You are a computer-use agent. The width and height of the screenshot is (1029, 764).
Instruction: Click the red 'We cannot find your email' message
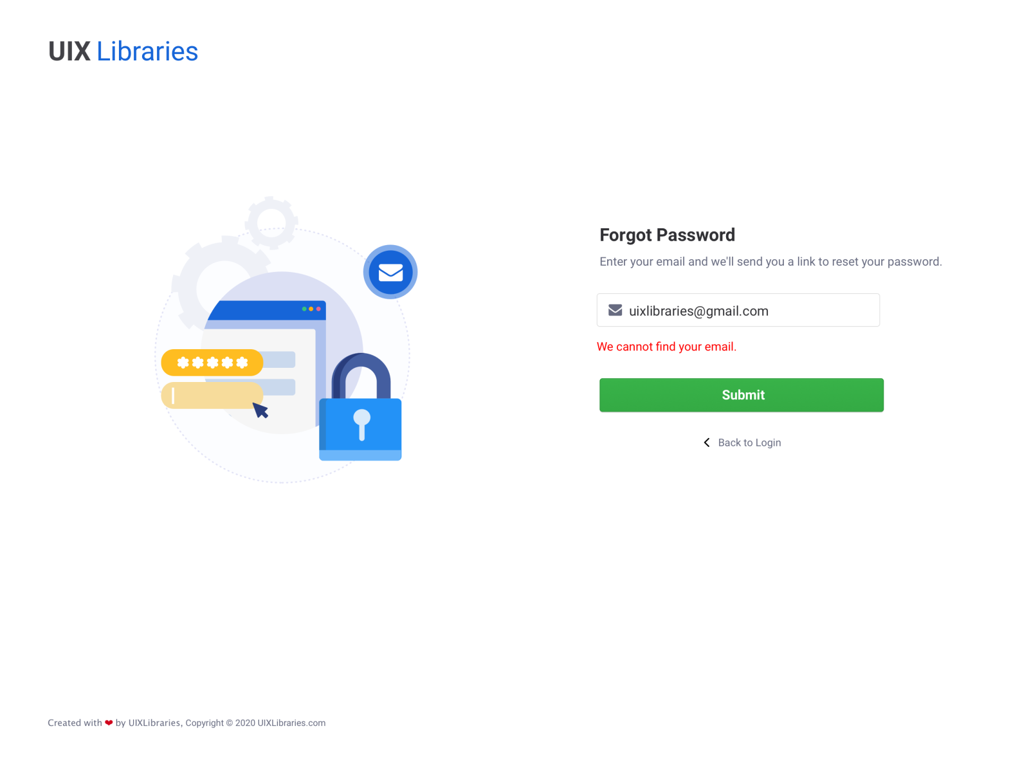point(666,347)
